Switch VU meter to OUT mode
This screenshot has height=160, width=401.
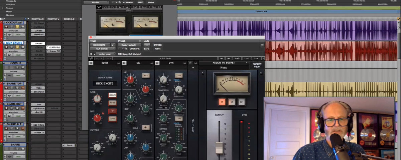(242, 102)
